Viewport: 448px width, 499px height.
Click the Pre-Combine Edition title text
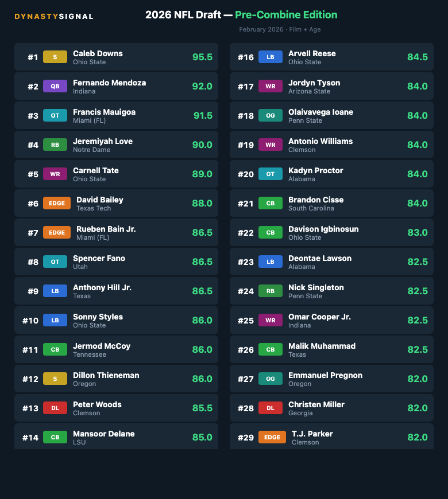click(286, 15)
